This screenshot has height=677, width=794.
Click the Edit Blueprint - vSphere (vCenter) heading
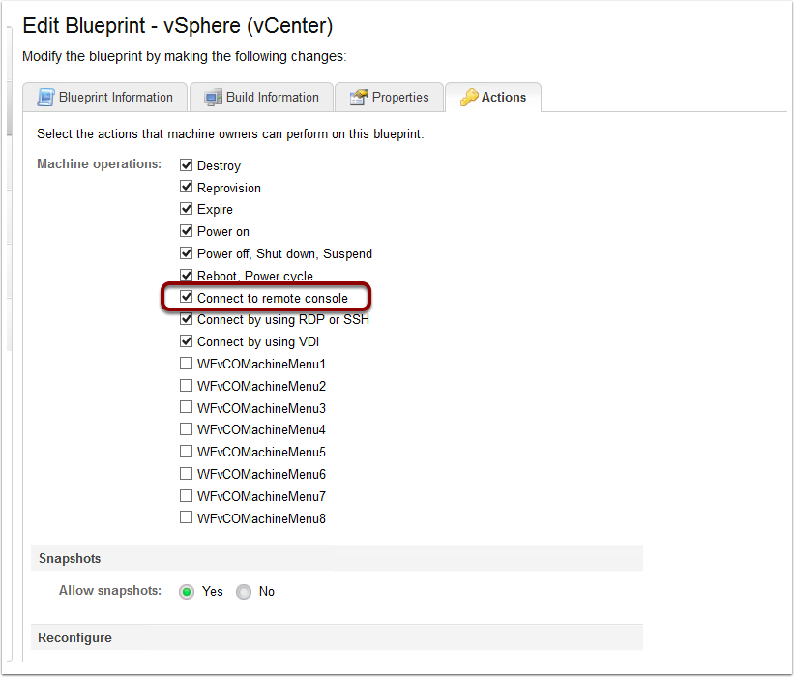(178, 26)
